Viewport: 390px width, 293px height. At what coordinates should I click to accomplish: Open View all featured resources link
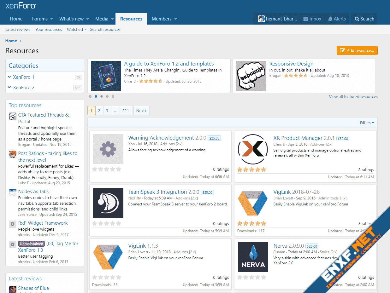click(x=353, y=96)
